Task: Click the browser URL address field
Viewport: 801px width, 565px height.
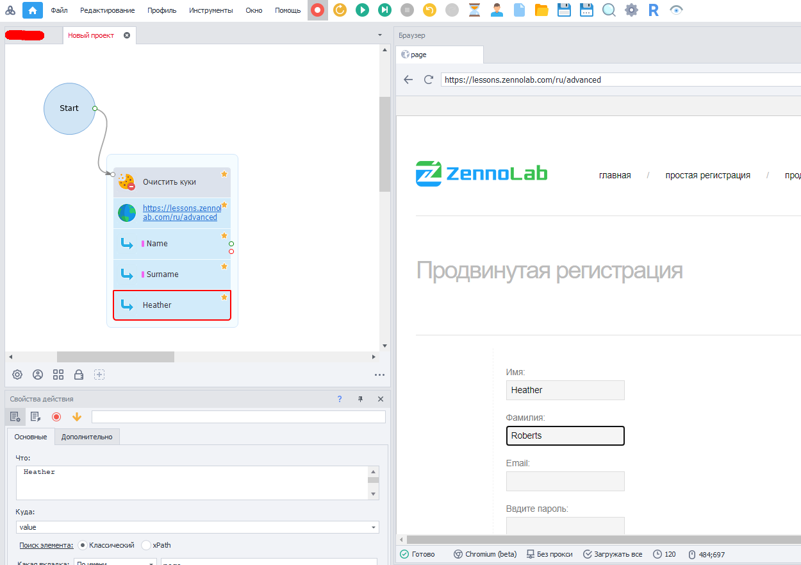Action: (620, 80)
